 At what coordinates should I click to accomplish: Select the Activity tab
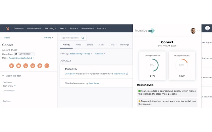click(66, 45)
